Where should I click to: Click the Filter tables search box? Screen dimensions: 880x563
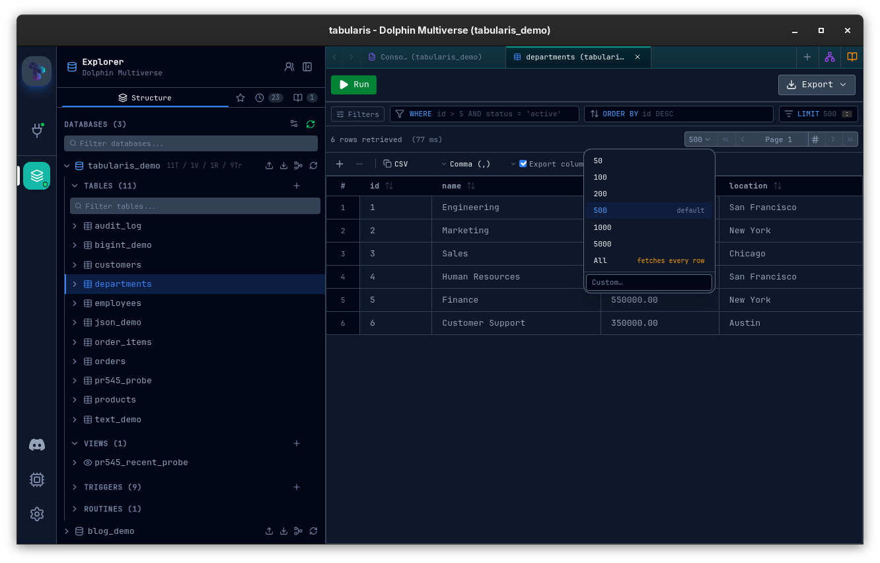[195, 206]
